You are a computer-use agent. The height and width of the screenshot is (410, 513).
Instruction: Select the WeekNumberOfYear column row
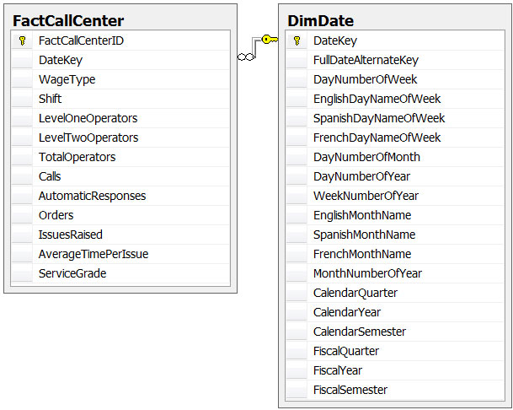[x=366, y=196]
